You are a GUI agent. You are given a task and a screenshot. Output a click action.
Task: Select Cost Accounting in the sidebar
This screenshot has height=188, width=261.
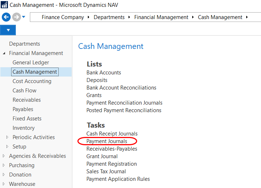click(32, 81)
